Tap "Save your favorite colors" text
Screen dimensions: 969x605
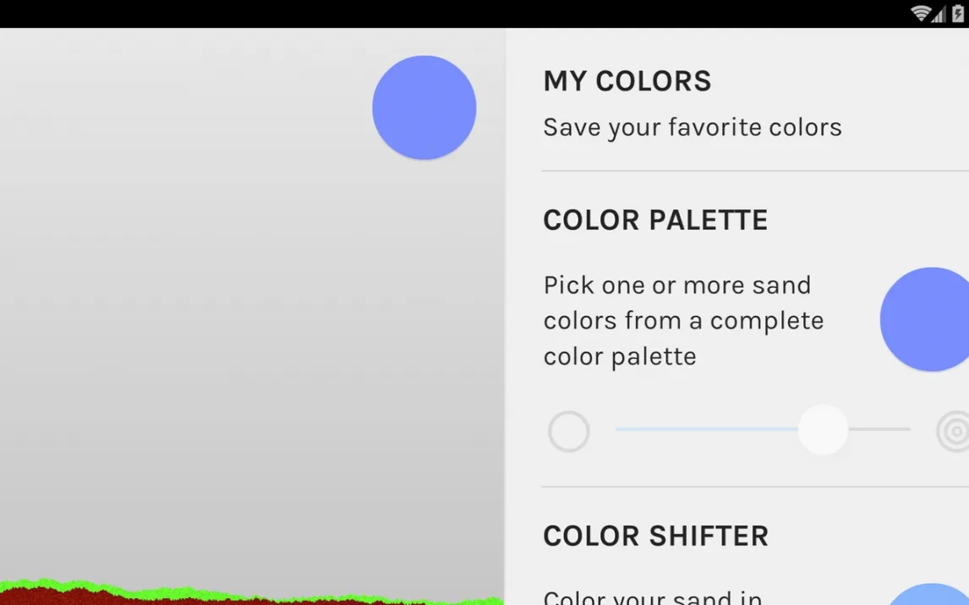tap(692, 128)
